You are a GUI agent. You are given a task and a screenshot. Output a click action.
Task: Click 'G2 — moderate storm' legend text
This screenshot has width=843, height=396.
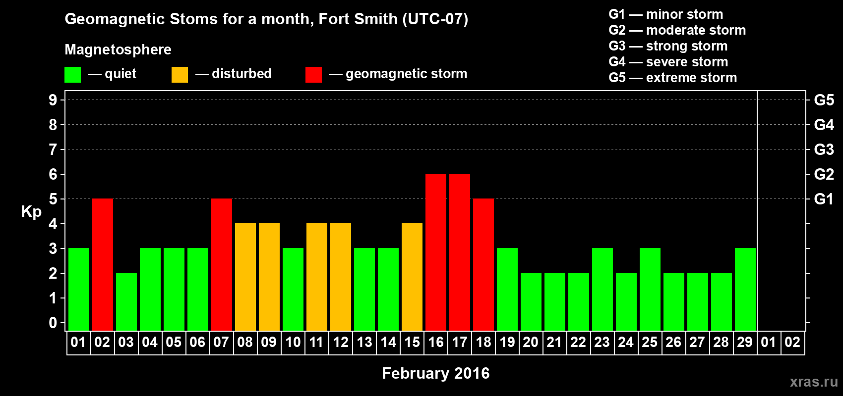tap(677, 30)
